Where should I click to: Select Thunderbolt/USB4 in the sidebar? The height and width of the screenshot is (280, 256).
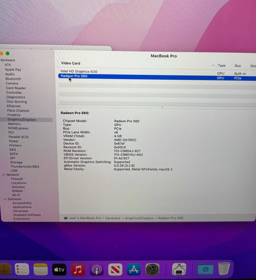point(25,166)
